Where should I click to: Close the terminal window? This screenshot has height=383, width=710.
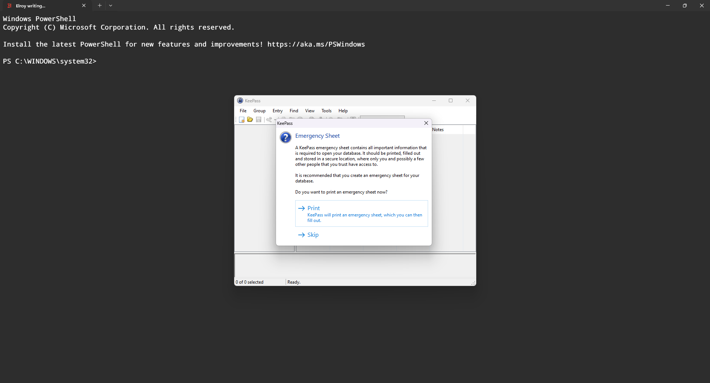click(x=701, y=6)
